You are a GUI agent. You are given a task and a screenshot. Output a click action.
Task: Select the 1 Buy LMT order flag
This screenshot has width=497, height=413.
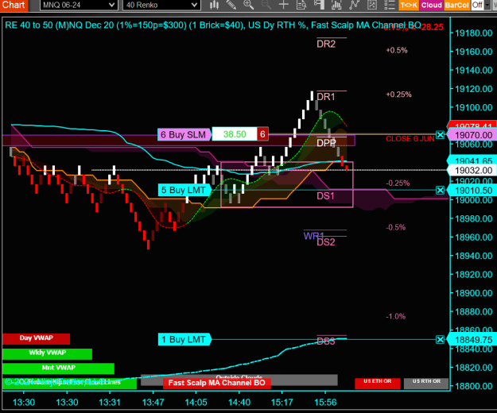click(184, 340)
